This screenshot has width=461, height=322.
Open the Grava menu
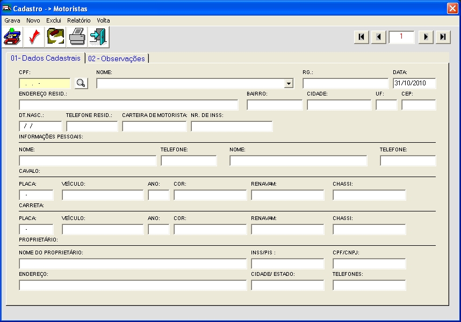click(12, 20)
